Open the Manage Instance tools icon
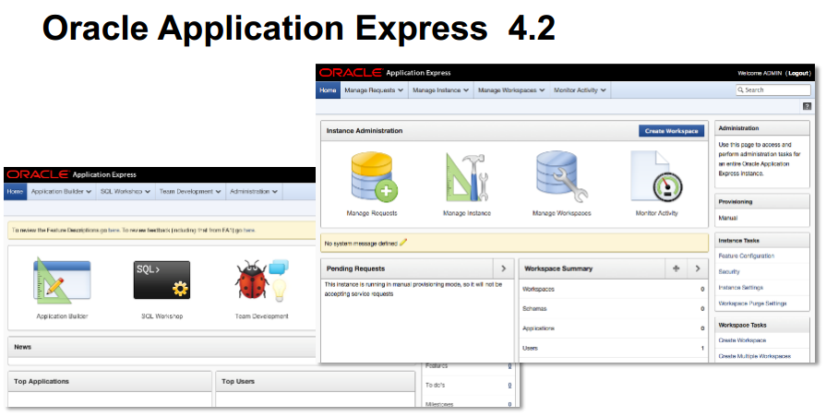The height and width of the screenshot is (417, 826). [x=467, y=177]
